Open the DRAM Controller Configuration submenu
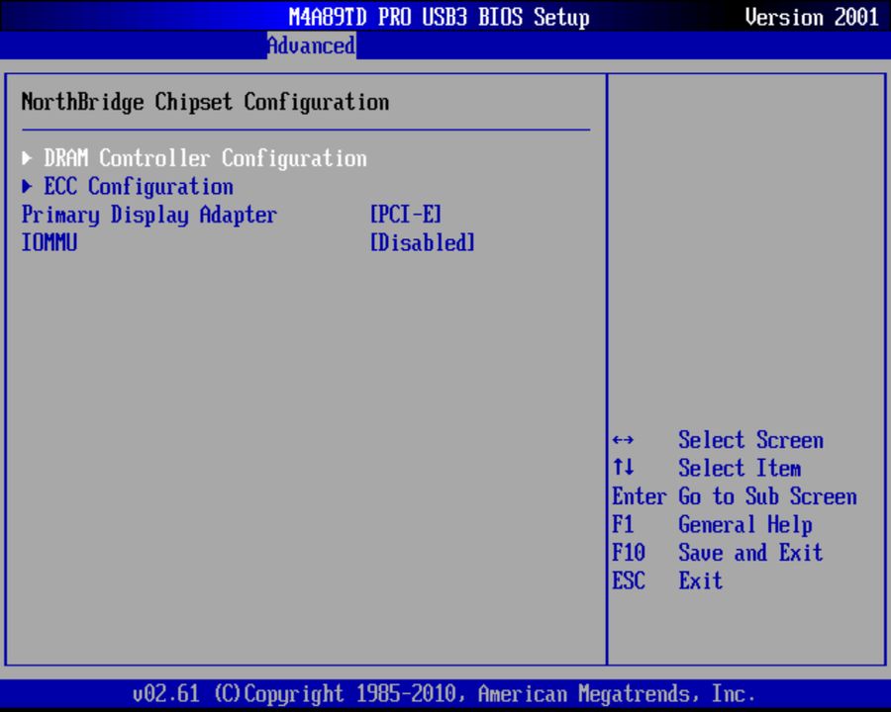Screen dimensions: 891x712 tap(205, 158)
